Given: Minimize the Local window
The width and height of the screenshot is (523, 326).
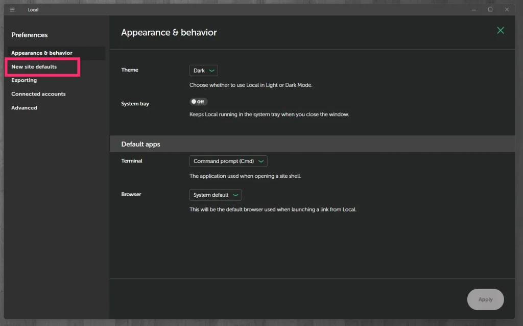Looking at the screenshot, I should point(473,10).
